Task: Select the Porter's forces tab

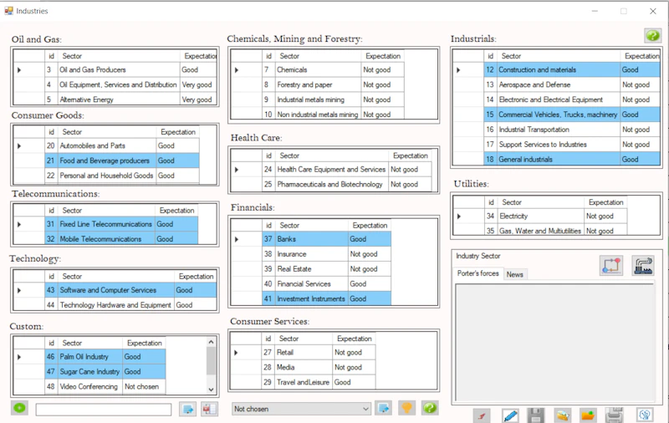Action: coord(477,273)
